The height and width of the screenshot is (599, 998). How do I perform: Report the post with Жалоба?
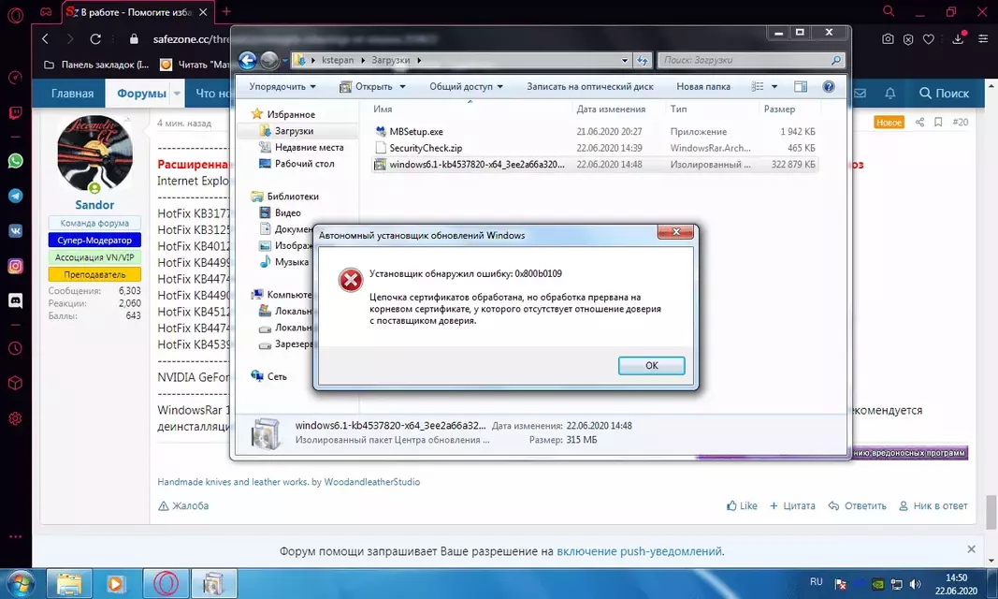[x=183, y=506]
